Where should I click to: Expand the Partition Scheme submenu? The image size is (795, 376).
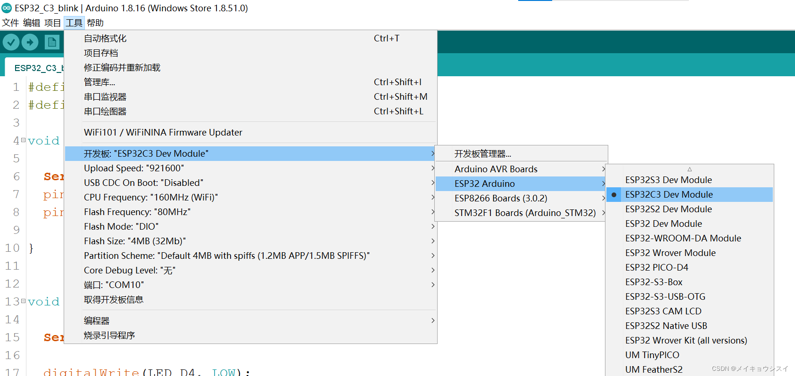click(x=250, y=256)
